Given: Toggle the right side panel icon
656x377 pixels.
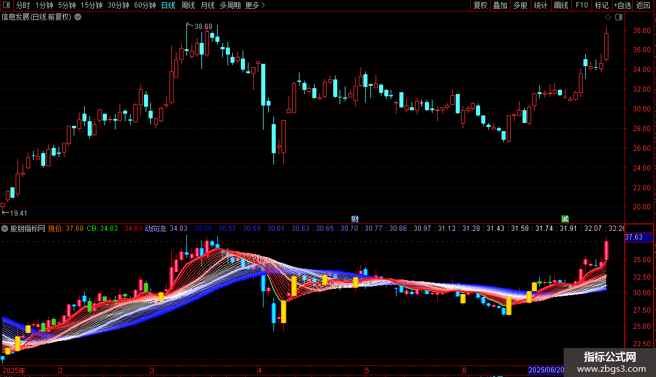Looking at the screenshot, I should pos(619,17).
